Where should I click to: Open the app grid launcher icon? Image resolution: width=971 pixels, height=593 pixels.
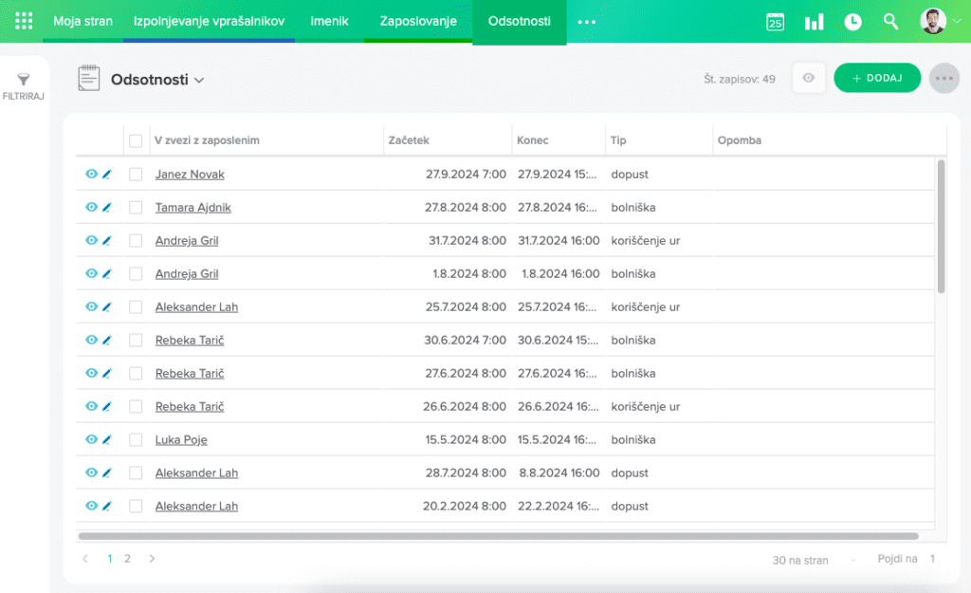coord(24,21)
